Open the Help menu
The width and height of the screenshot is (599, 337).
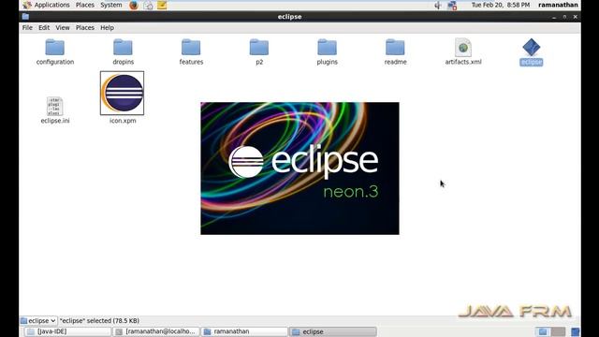tap(107, 27)
